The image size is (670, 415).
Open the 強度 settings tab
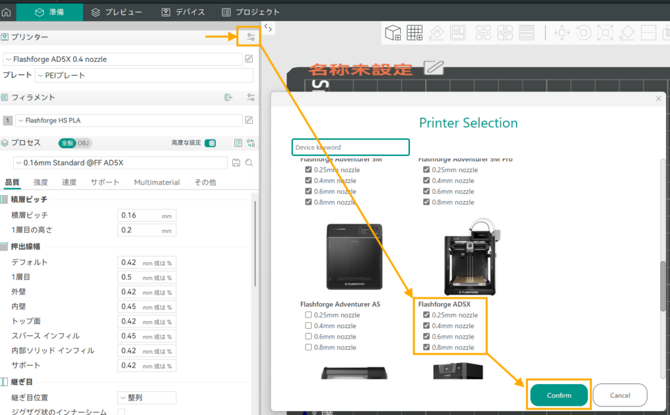click(x=40, y=182)
